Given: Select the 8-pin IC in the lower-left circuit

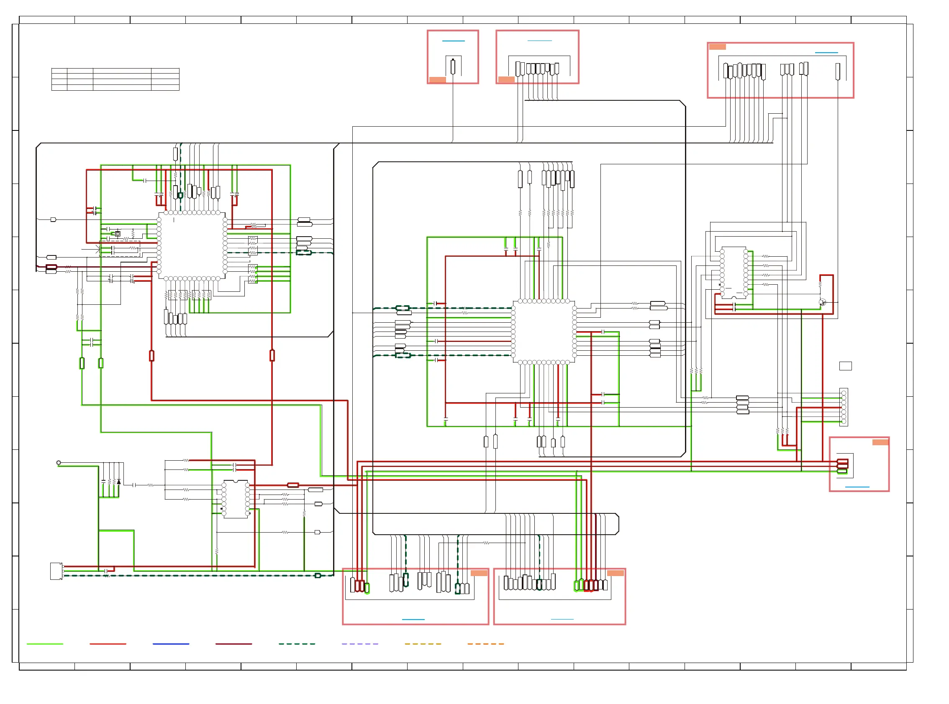Looking at the screenshot, I should [x=236, y=499].
